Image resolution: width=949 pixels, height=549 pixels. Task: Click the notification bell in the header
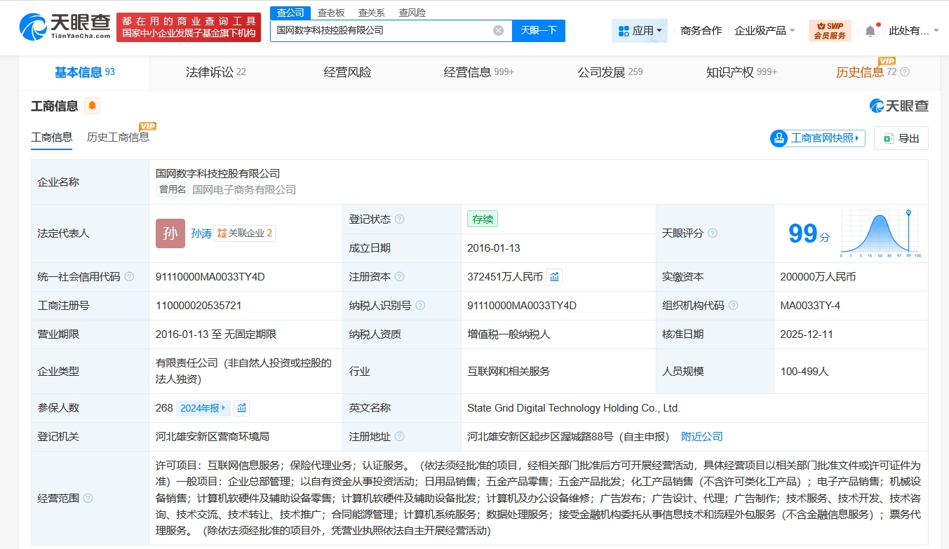point(870,31)
